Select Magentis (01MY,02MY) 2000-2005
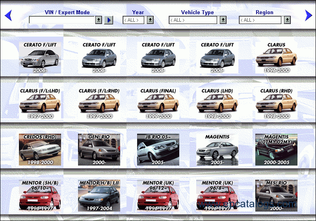The height and width of the screenshot is (221, 316). coord(276,149)
